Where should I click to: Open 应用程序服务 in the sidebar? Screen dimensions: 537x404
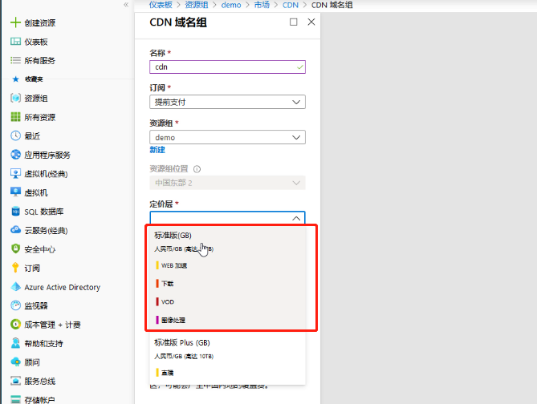tap(47, 155)
